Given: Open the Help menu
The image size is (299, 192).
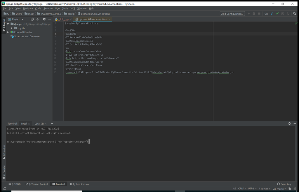Looking at the screenshot, I should click(x=91, y=8).
